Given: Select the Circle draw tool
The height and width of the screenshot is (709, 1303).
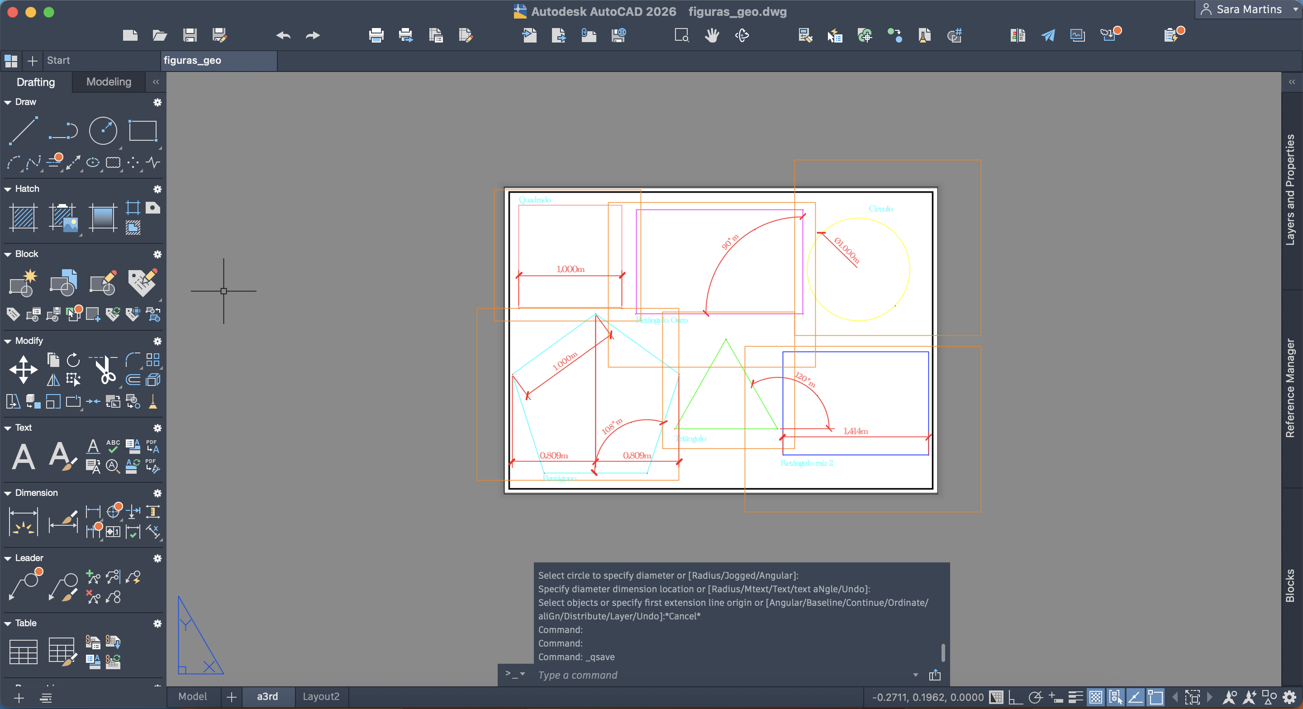Looking at the screenshot, I should coord(103,130).
